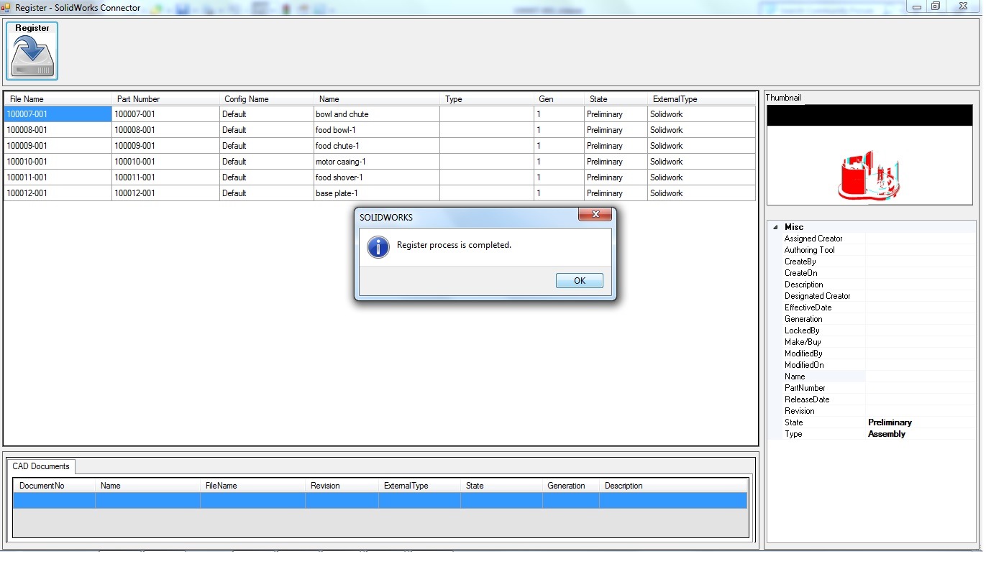This screenshot has height=564, width=986.
Task: Sort by the Part Number column header
Action: pos(165,99)
